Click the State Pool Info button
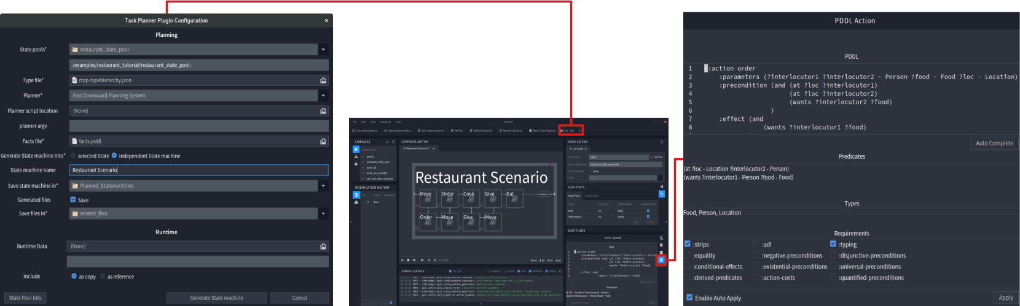 [25, 298]
